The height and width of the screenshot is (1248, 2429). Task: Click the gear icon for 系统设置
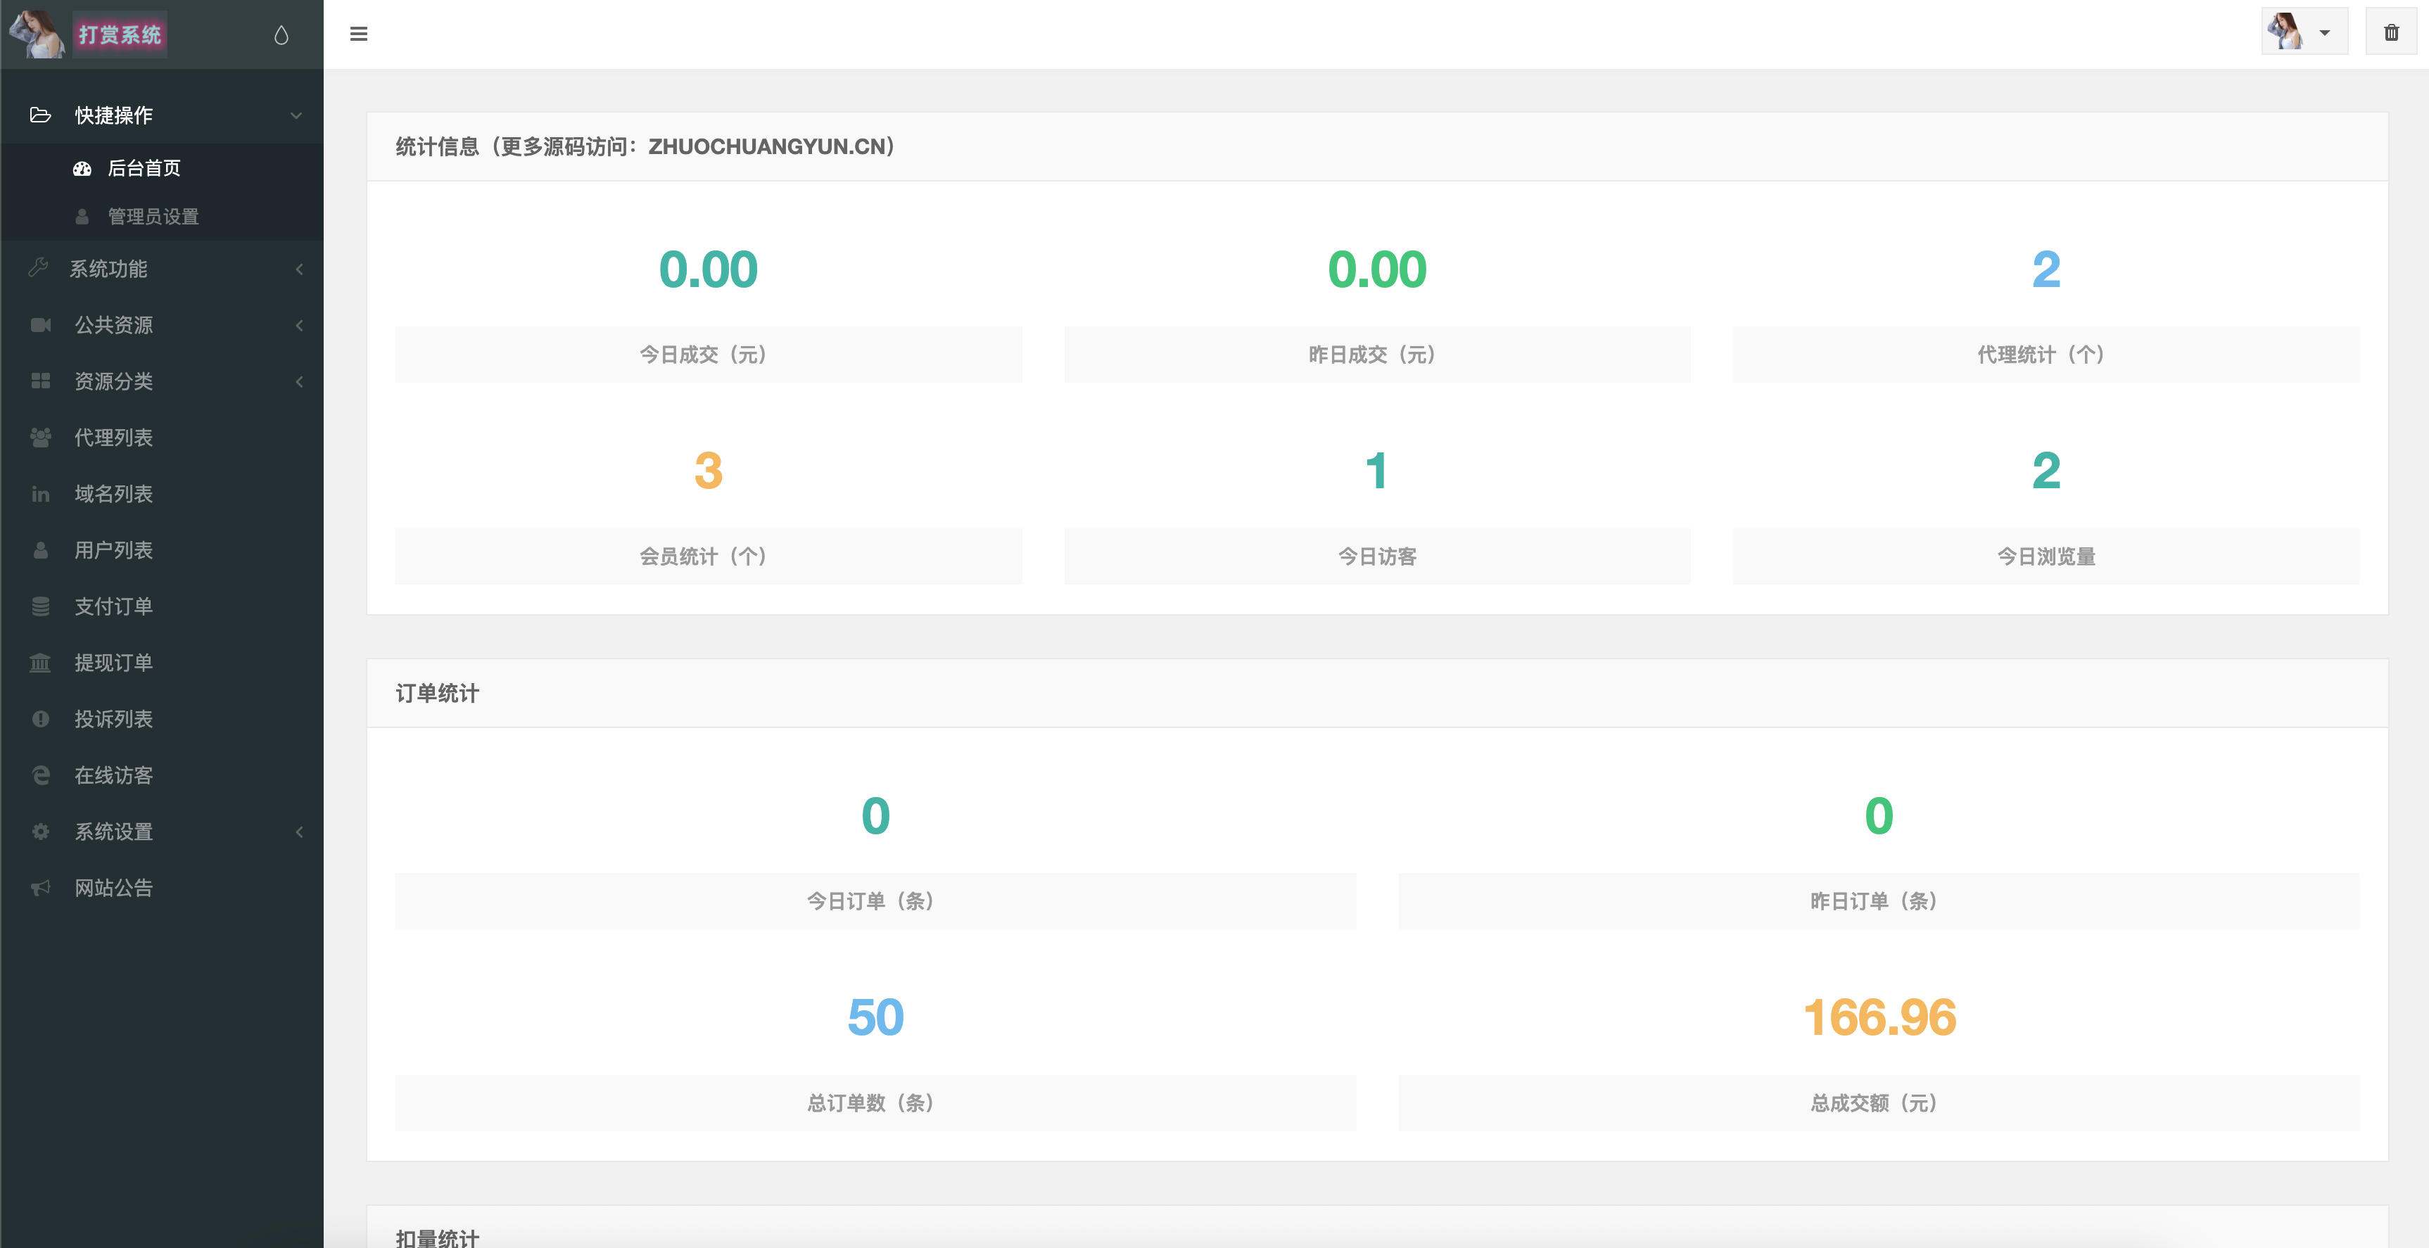click(41, 832)
